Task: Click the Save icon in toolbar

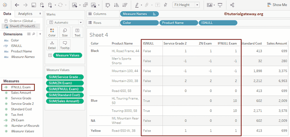Action: point(34,5)
